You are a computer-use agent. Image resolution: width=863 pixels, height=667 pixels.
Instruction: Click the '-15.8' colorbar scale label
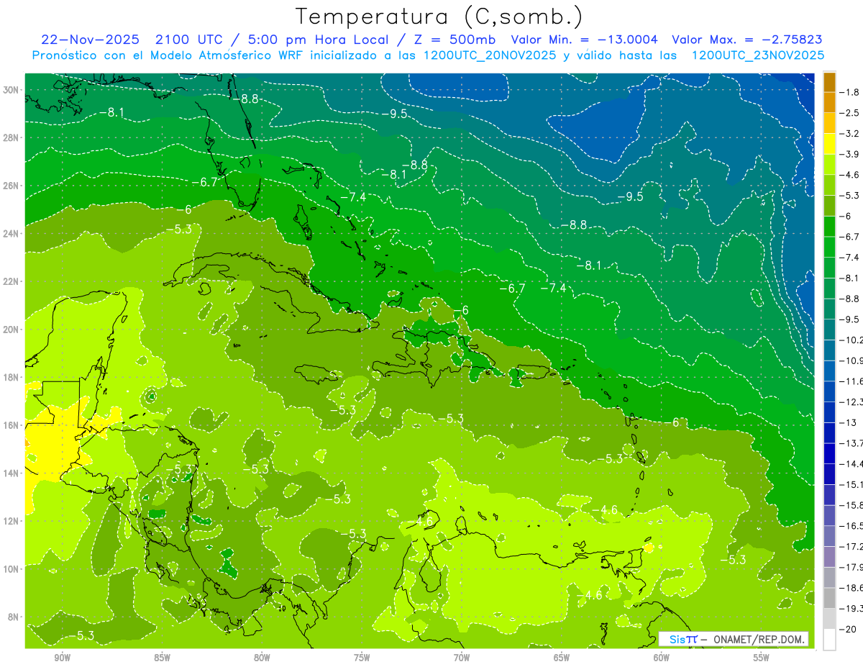click(851, 505)
